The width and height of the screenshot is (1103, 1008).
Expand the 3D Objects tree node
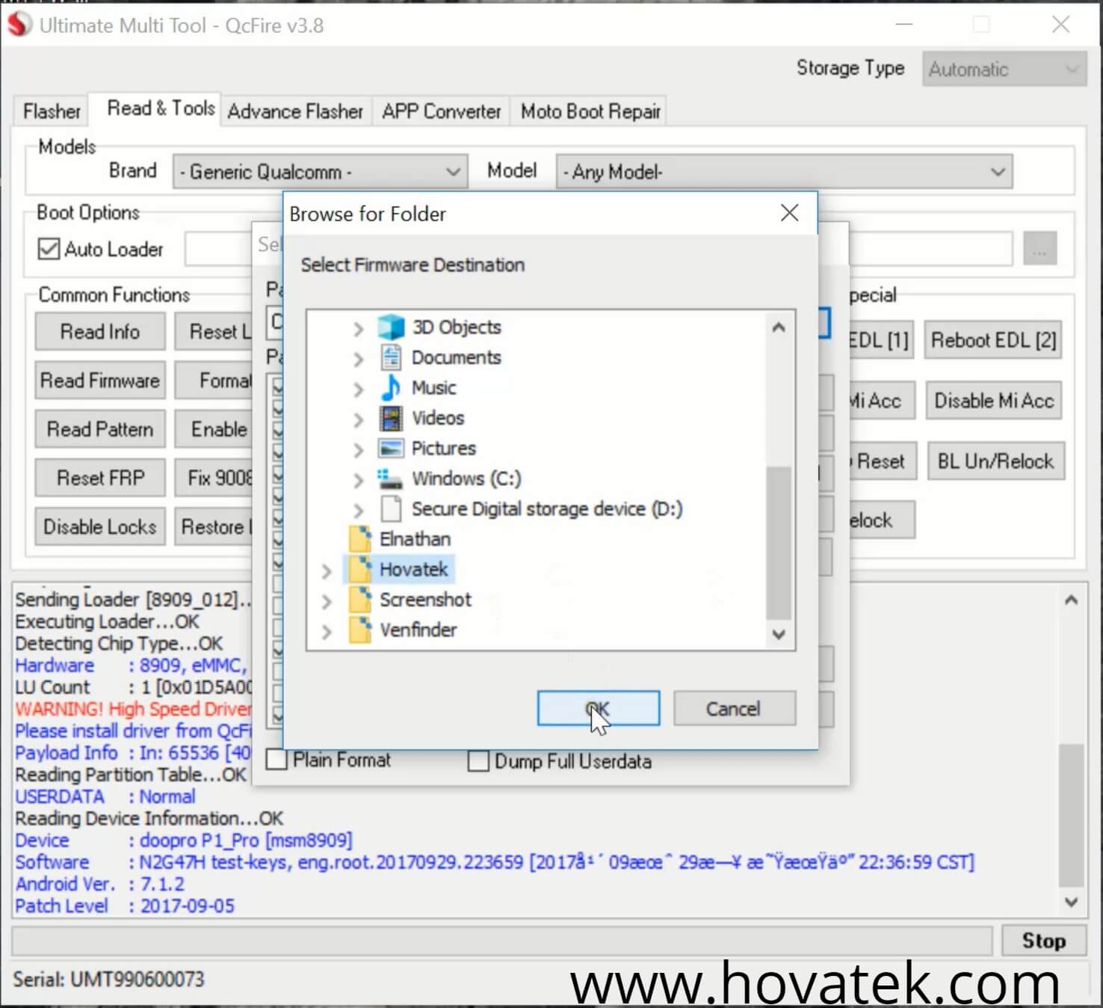coord(359,328)
